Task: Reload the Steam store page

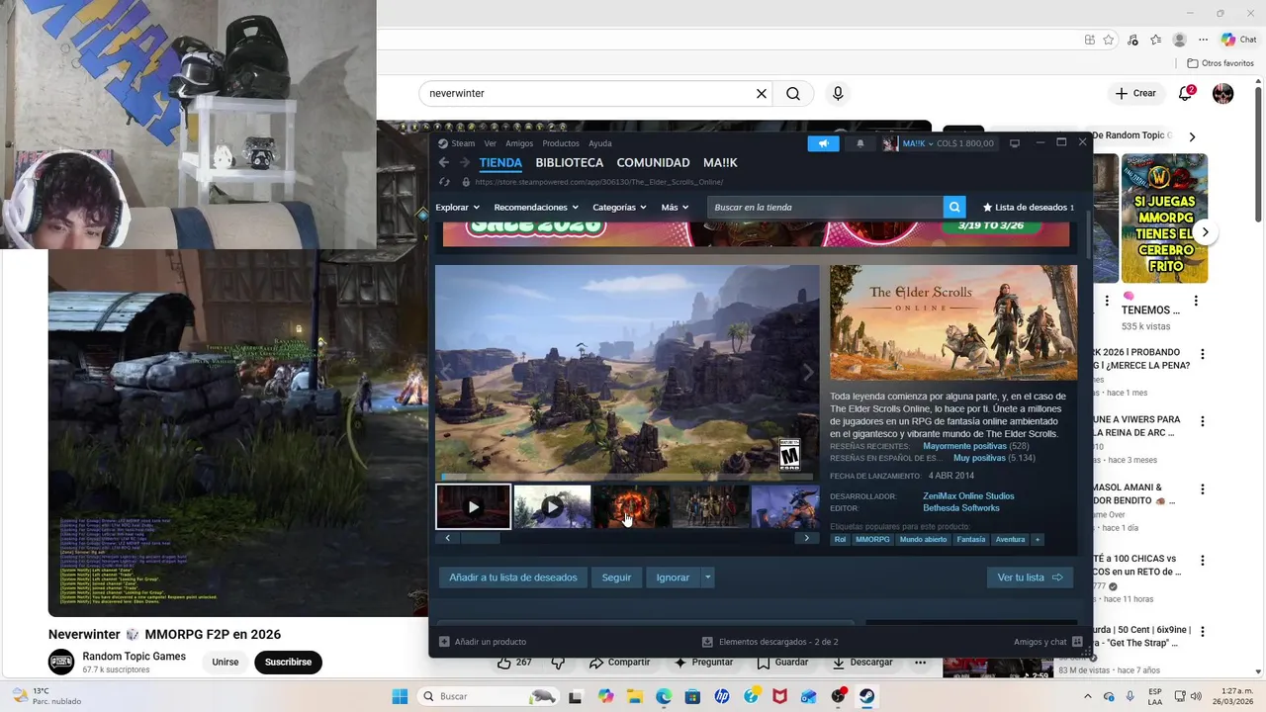Action: click(x=444, y=182)
